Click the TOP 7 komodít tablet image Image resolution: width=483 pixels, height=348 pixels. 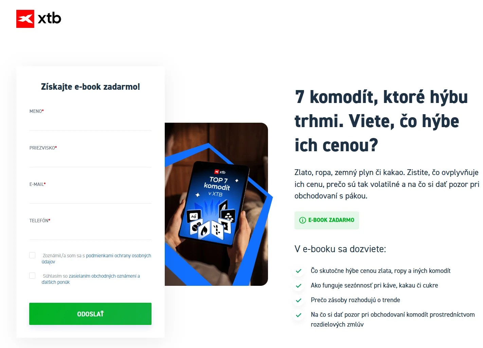click(216, 204)
